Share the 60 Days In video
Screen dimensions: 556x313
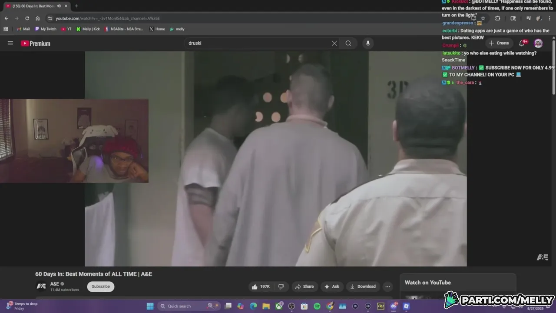[x=304, y=286]
